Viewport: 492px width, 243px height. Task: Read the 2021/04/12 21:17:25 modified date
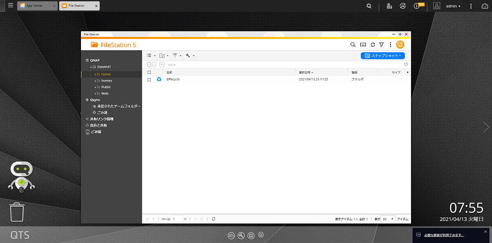313,79
